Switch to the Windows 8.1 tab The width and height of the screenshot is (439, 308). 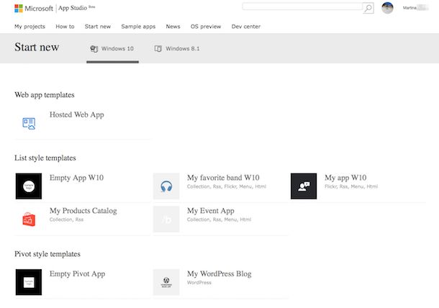pos(177,49)
